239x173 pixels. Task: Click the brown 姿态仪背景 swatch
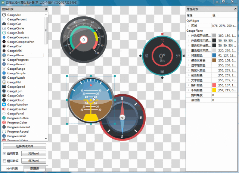click(214, 60)
